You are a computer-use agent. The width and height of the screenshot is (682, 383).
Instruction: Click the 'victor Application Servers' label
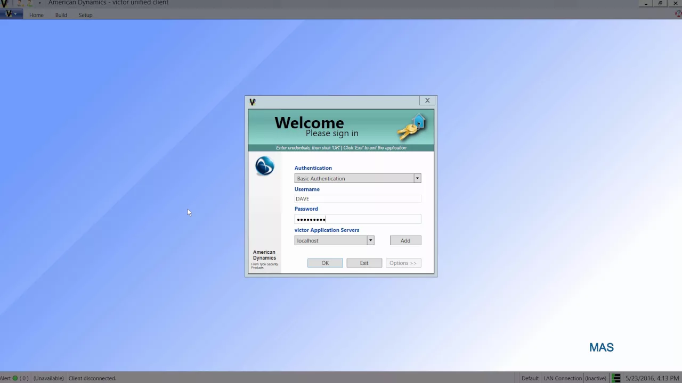click(327, 230)
